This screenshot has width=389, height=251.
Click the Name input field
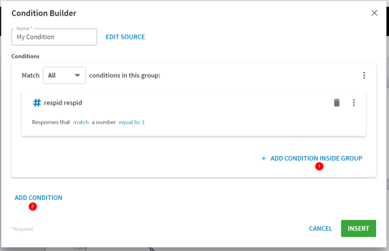pyautogui.click(x=54, y=37)
